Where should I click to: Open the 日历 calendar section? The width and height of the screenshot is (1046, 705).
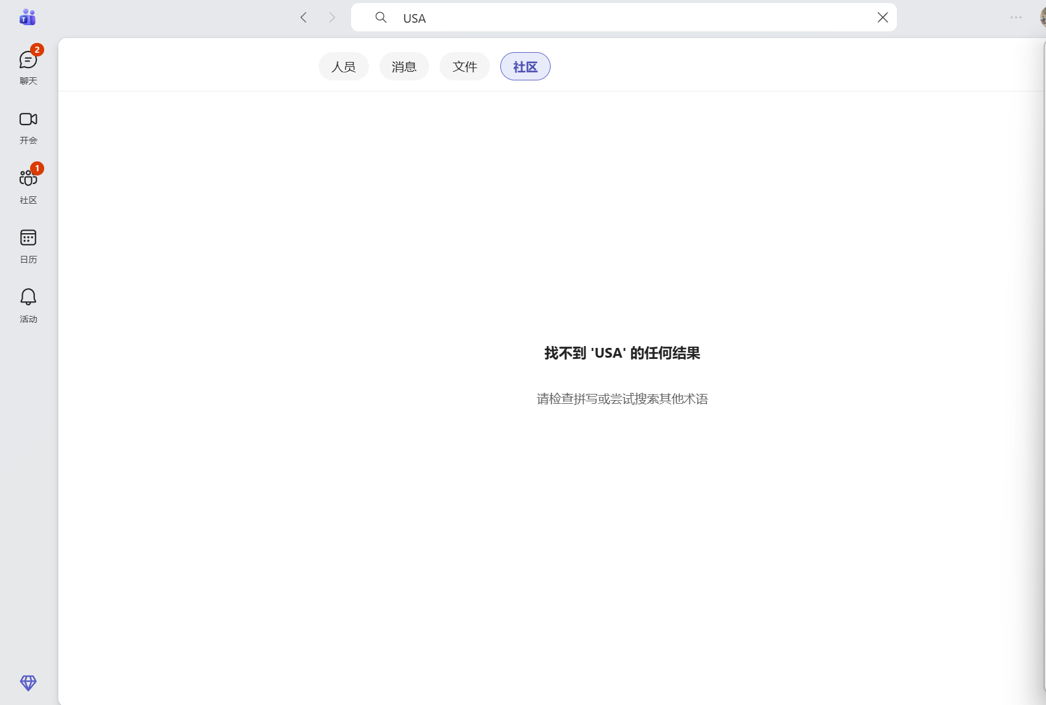point(28,245)
